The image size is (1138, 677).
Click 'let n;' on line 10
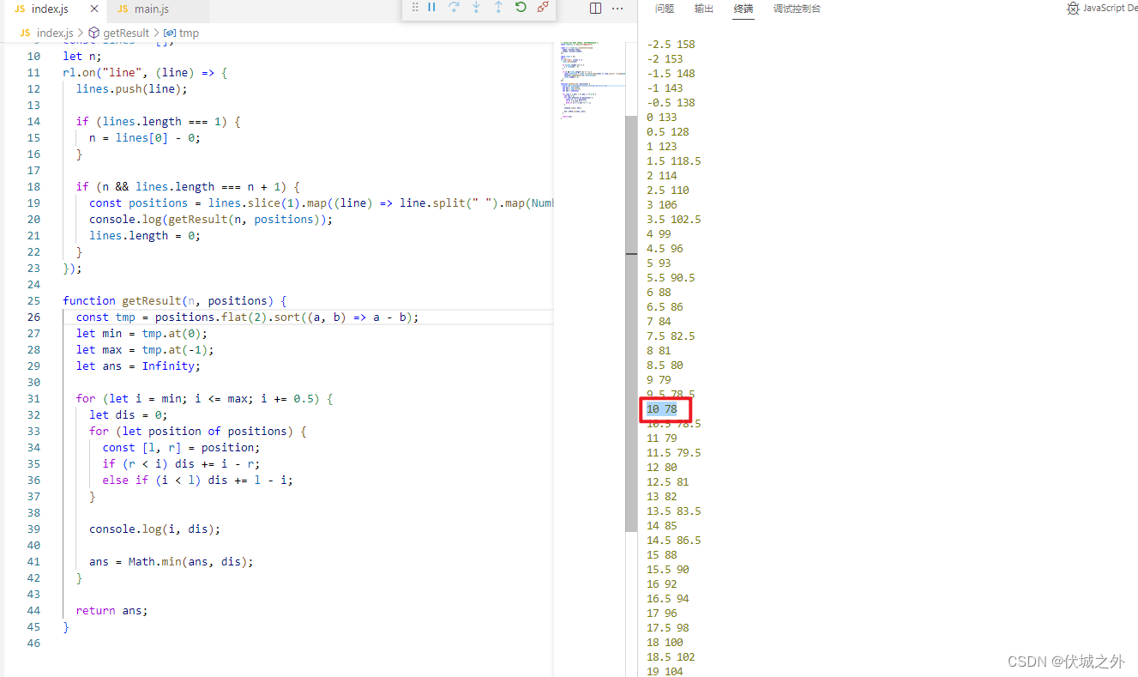pos(82,56)
